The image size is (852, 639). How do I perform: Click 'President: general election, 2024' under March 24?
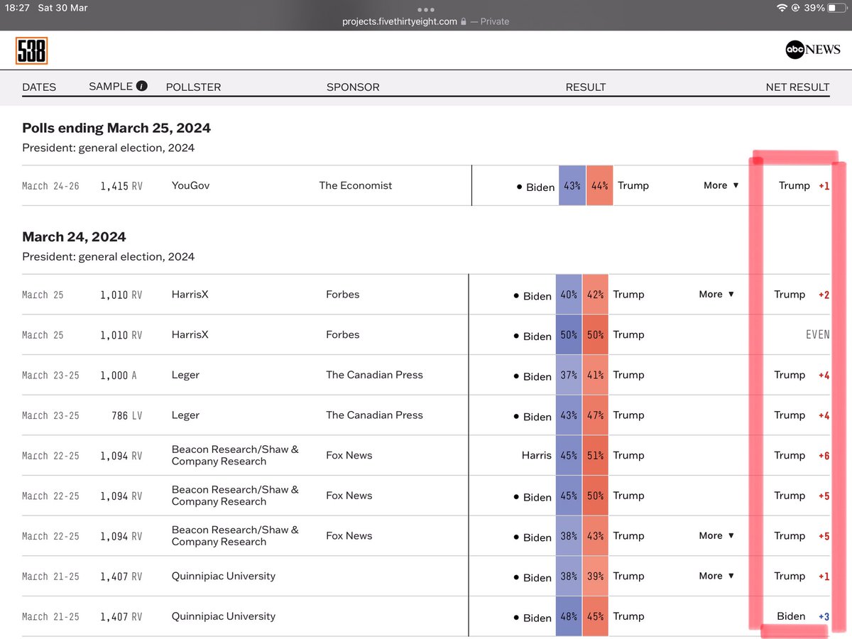click(108, 256)
